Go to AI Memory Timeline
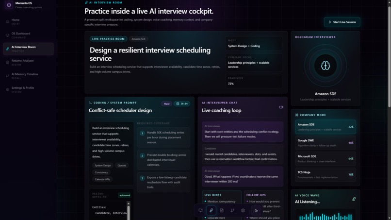This screenshot has width=391, height=220. pyautogui.click(x=29, y=76)
